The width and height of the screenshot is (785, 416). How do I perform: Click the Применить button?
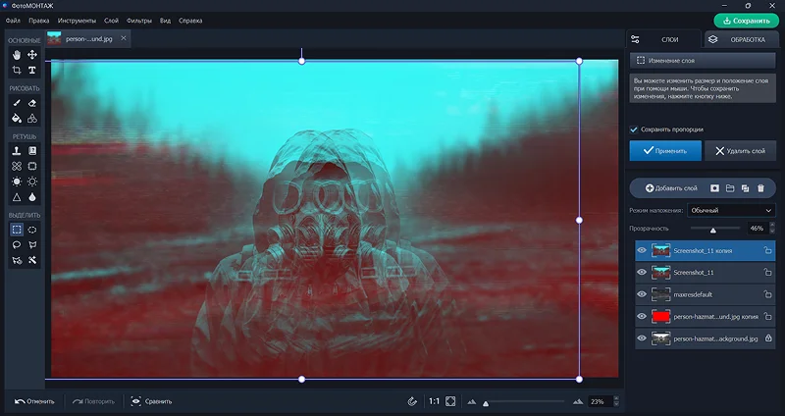coord(665,151)
